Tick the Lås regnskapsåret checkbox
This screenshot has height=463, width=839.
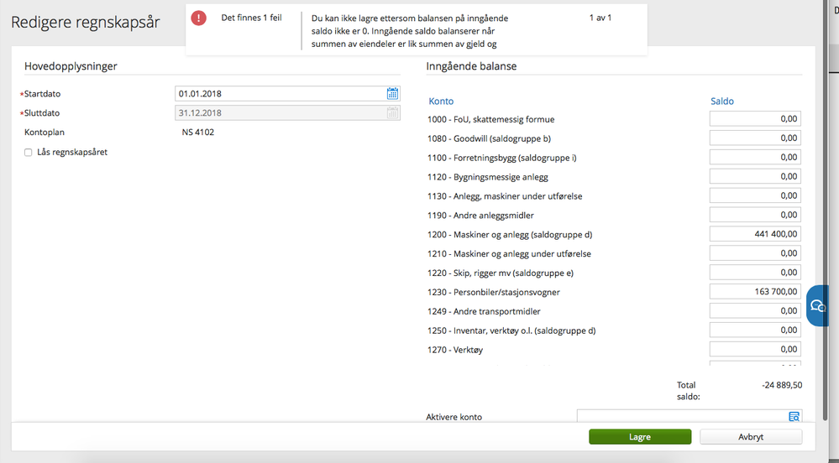[x=29, y=153]
